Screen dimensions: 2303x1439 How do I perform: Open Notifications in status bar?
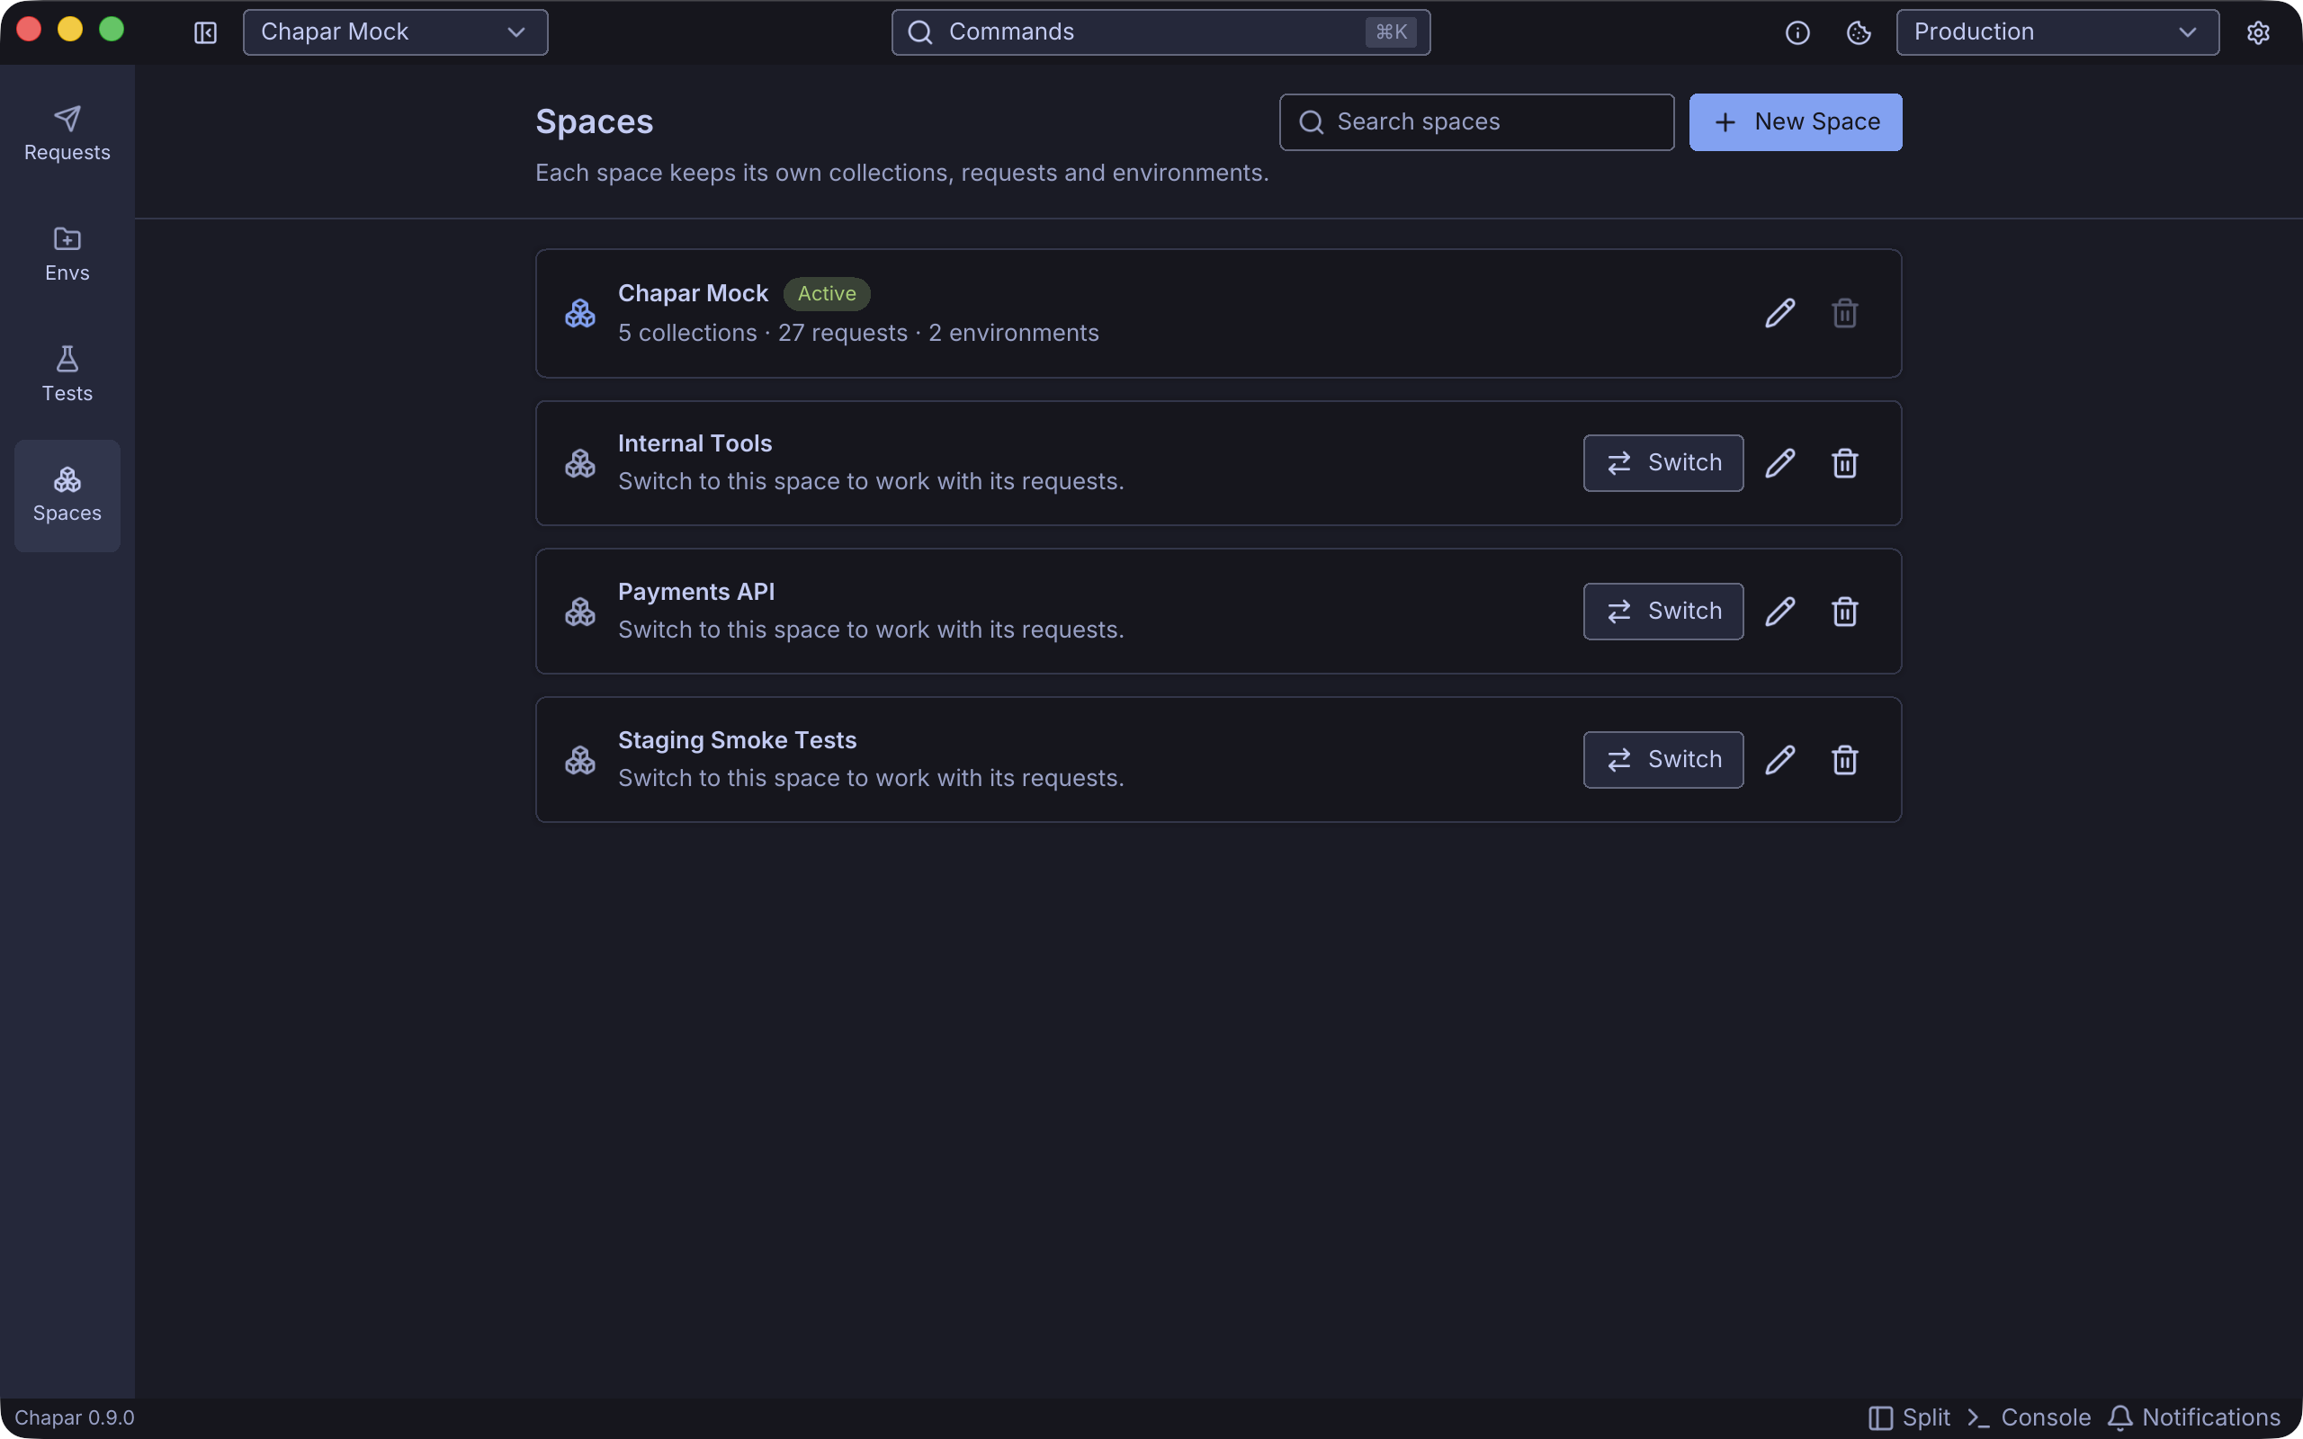[2193, 1418]
